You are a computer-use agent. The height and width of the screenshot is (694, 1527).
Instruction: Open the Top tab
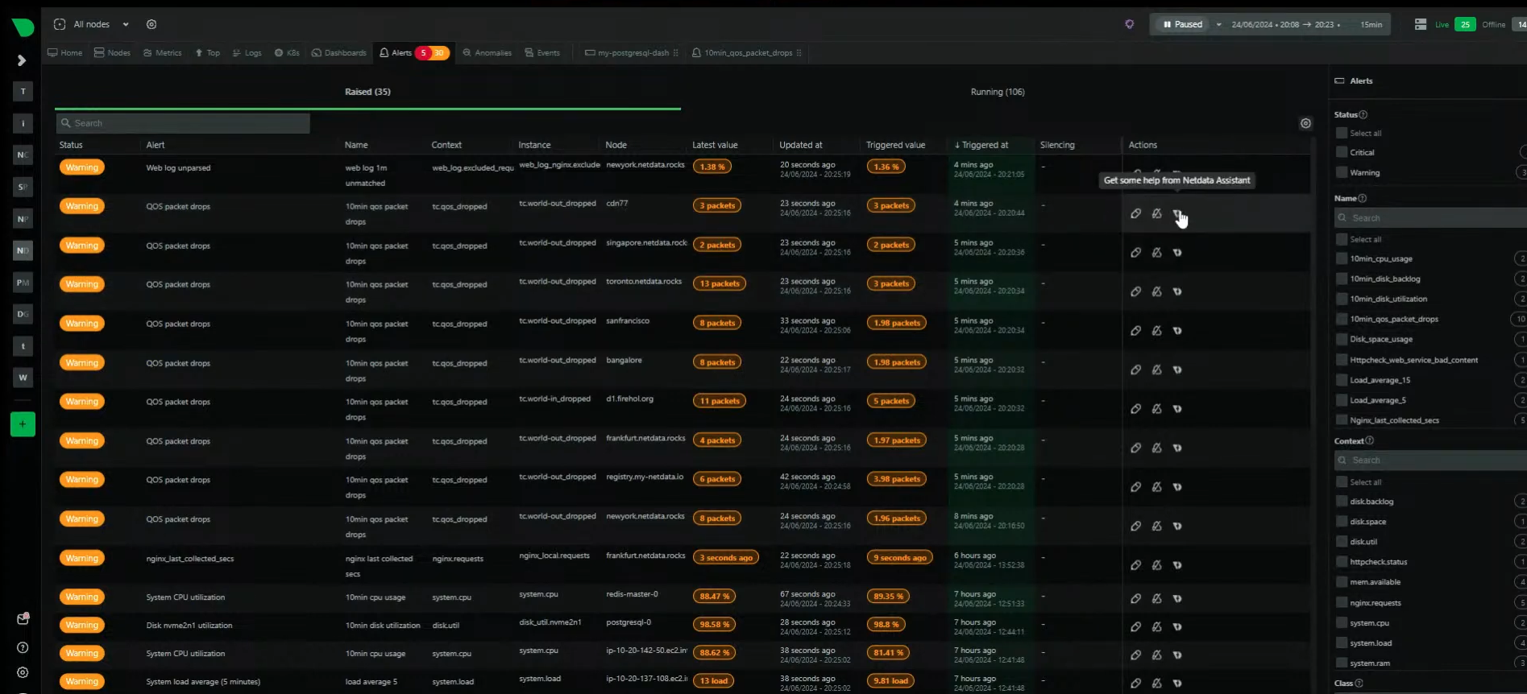207,52
